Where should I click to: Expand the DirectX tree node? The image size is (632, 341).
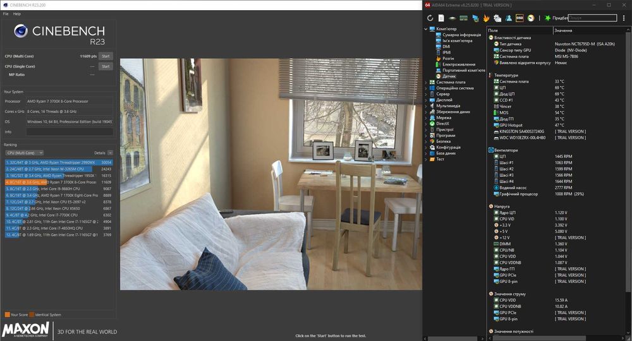point(425,124)
